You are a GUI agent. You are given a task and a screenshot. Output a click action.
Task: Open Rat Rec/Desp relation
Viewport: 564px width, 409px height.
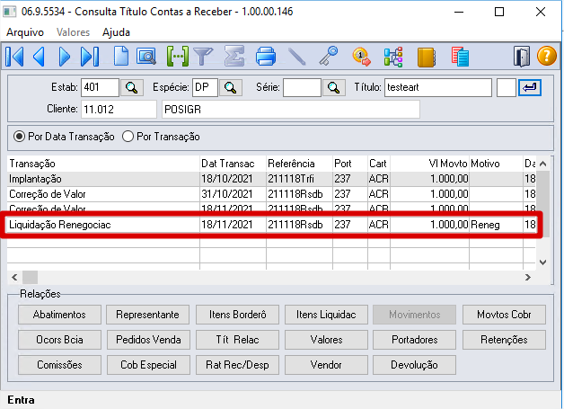(237, 365)
